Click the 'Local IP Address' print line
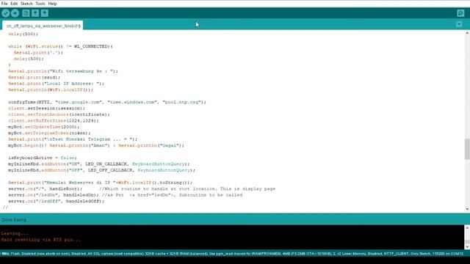Image resolution: width=470 pixels, height=264 pixels. (x=56, y=84)
